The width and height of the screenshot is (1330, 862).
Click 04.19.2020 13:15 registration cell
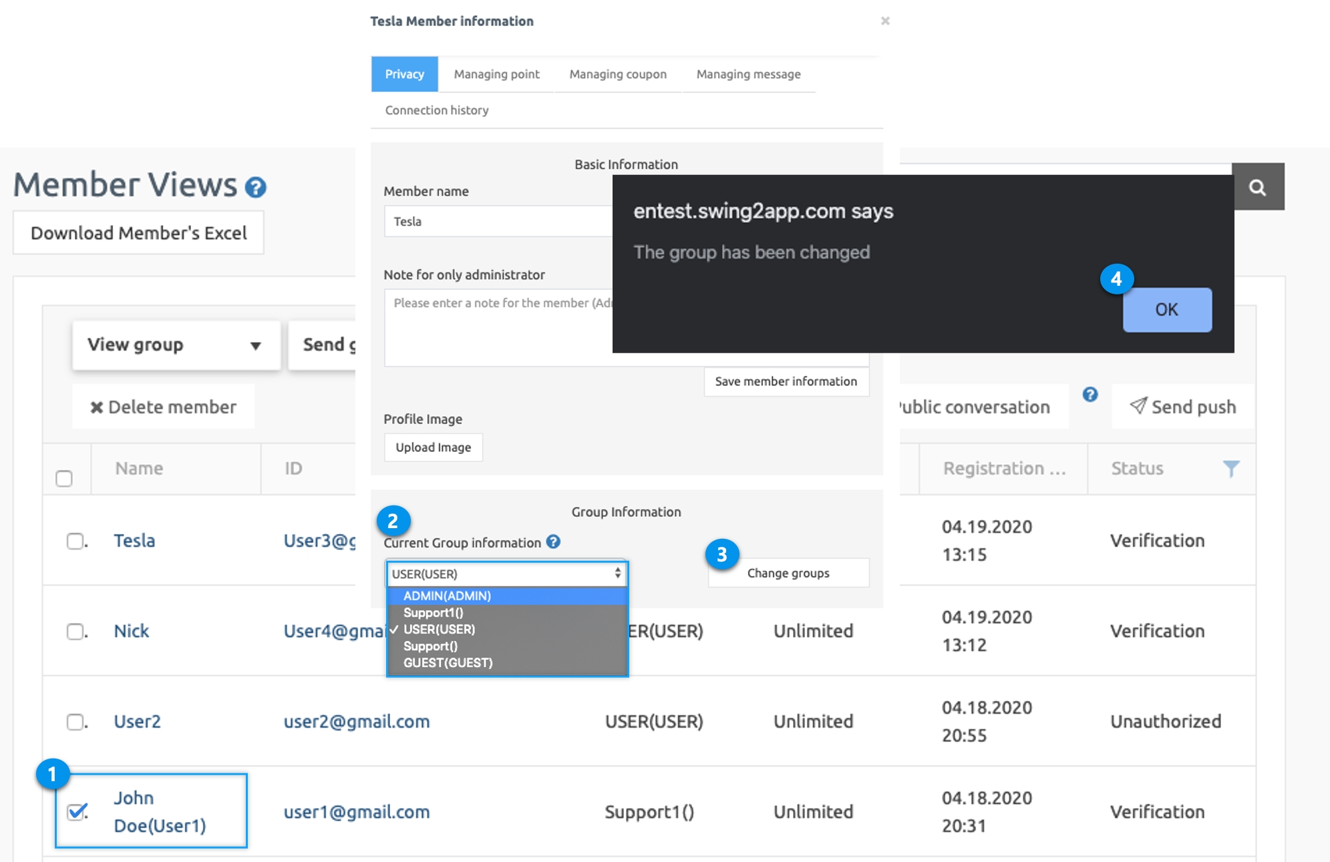(x=987, y=540)
